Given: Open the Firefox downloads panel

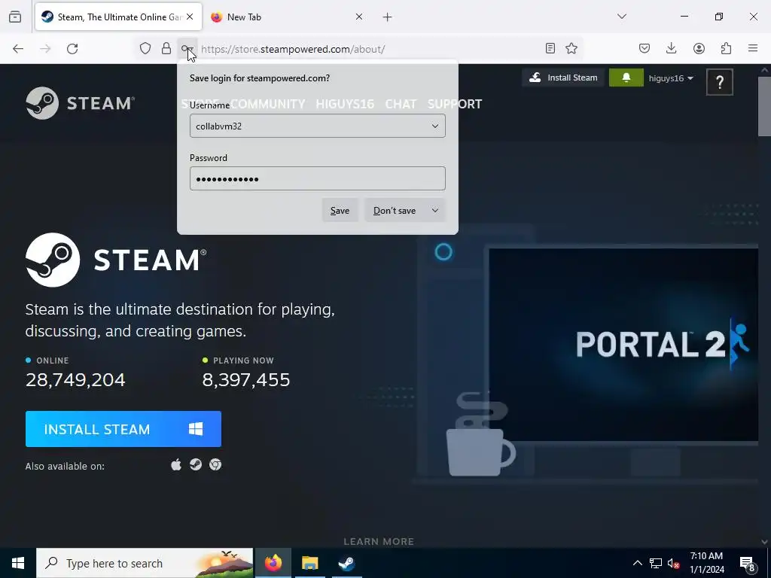Looking at the screenshot, I should (x=671, y=48).
